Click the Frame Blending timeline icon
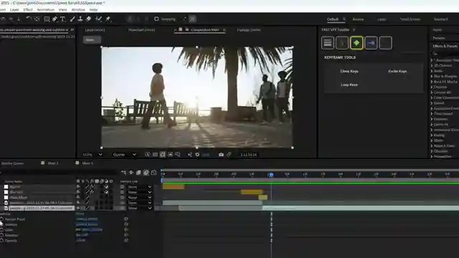This screenshot has width=459, height=258. point(138,173)
